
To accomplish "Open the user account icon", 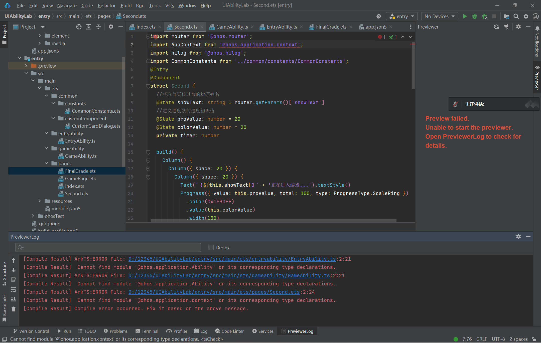I will click(x=535, y=16).
